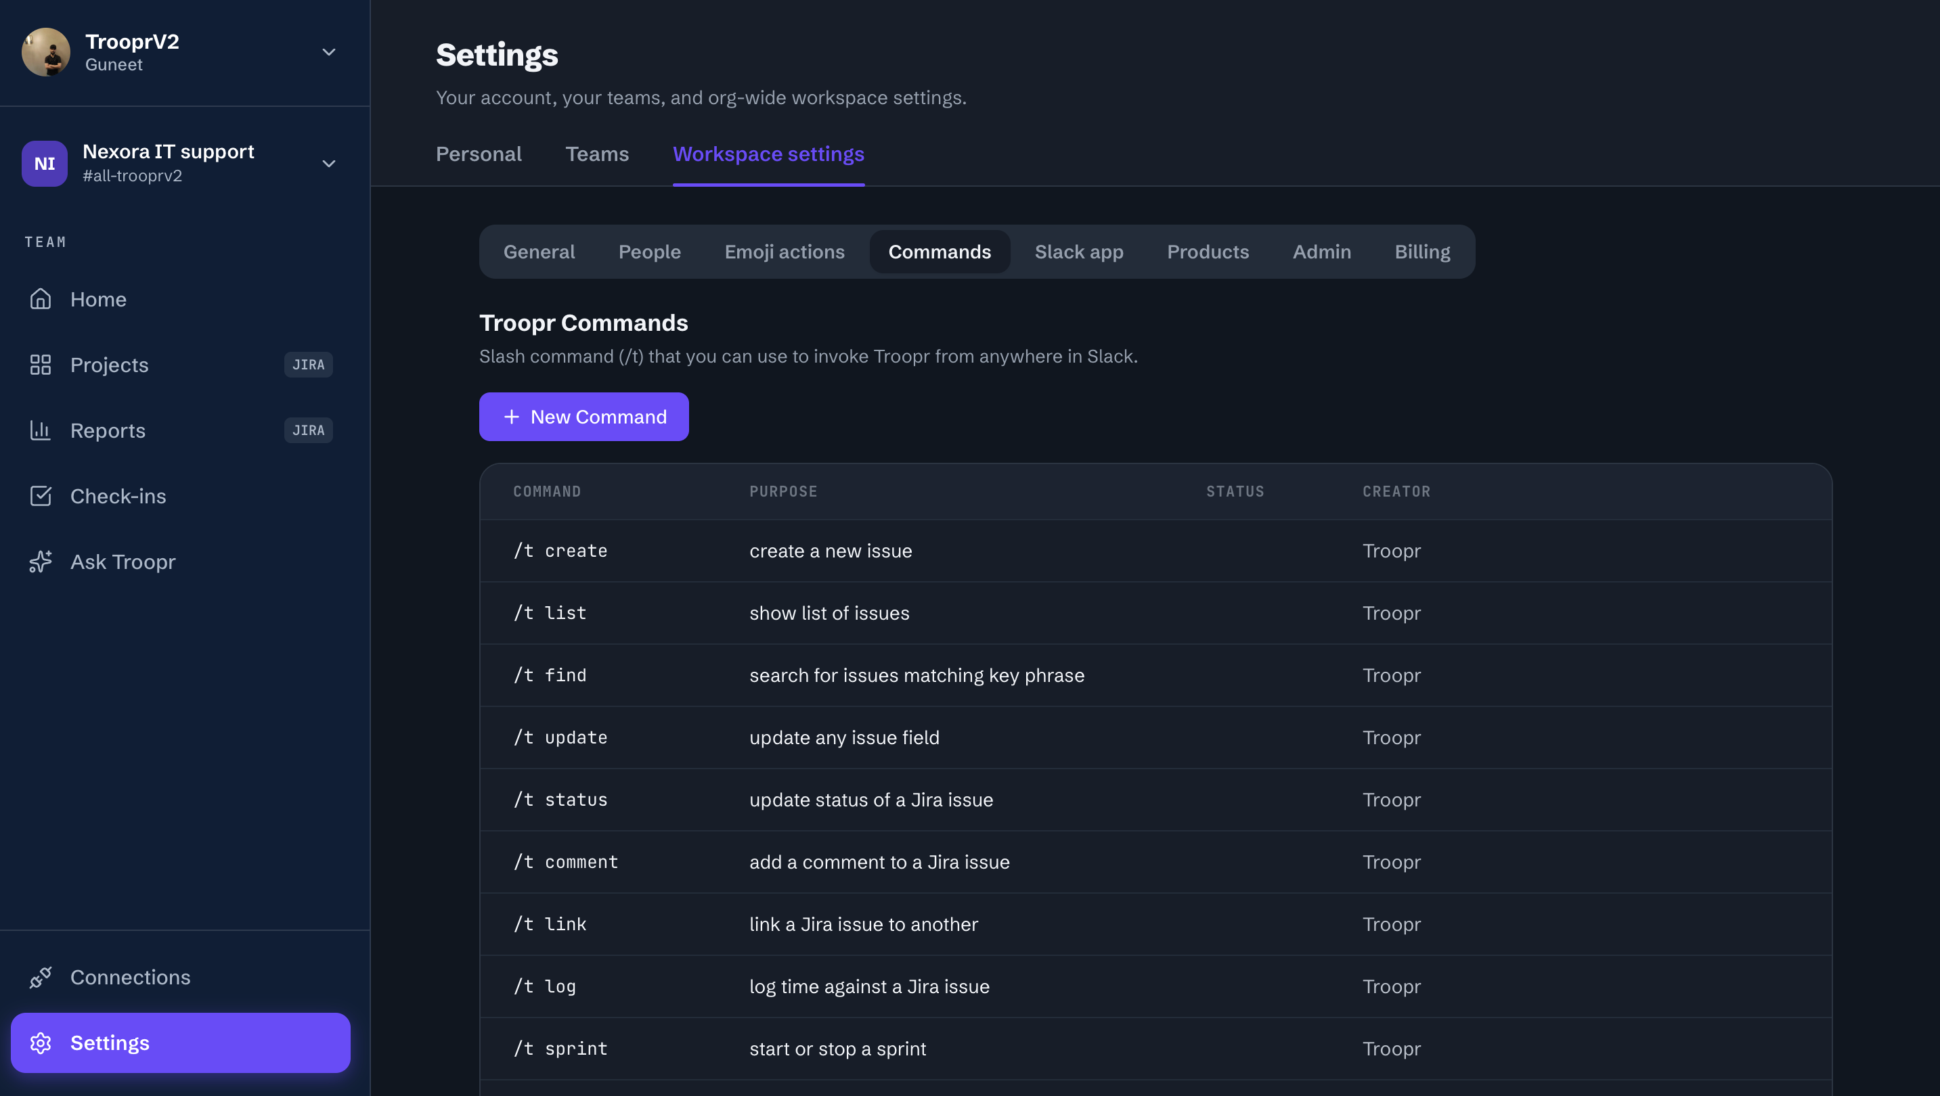Click the Check-ins checkbox icon
This screenshot has height=1096, width=1940.
click(x=41, y=496)
